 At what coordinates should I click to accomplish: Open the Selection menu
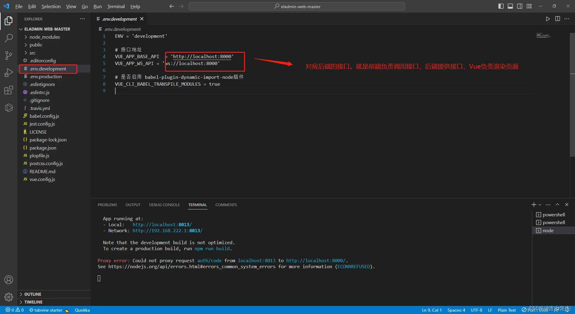[x=51, y=6]
